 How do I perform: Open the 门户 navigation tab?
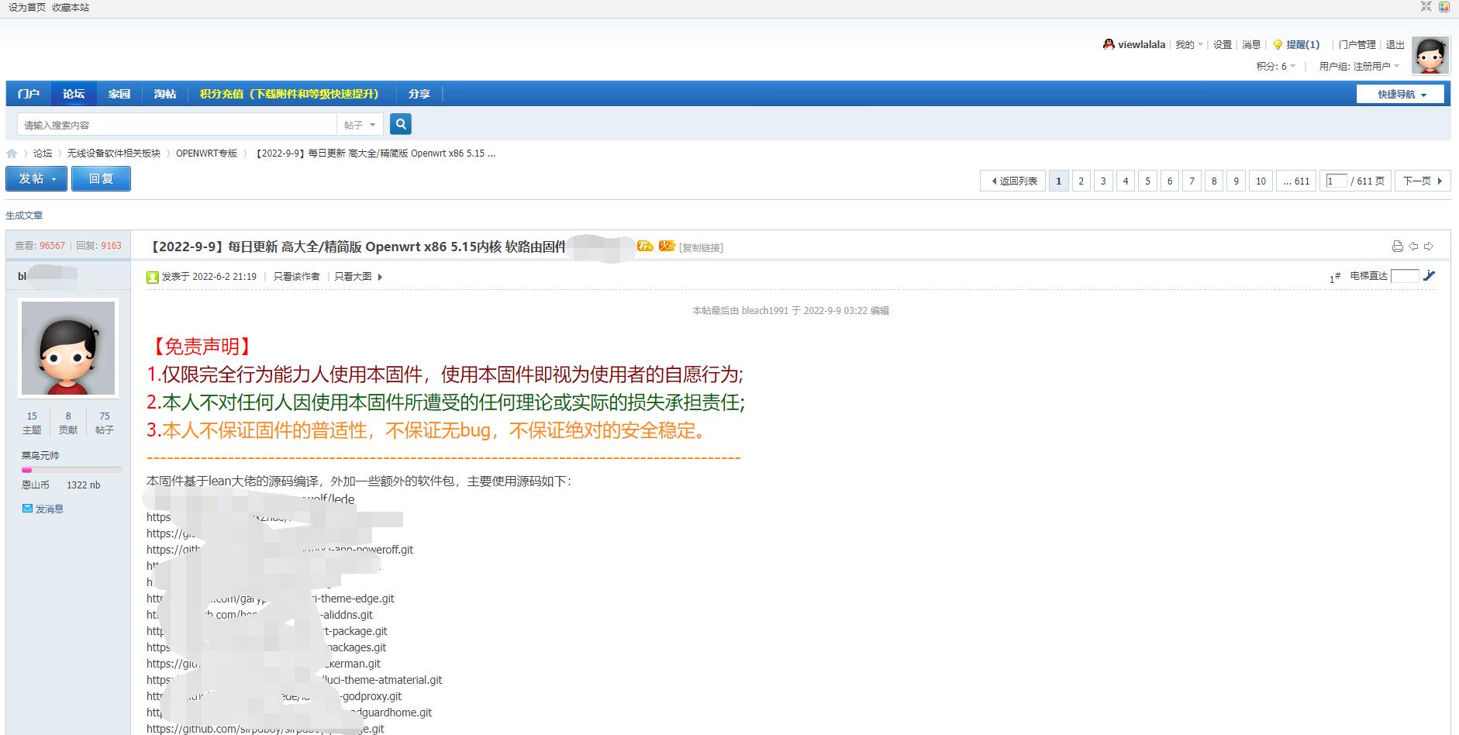pyautogui.click(x=29, y=94)
